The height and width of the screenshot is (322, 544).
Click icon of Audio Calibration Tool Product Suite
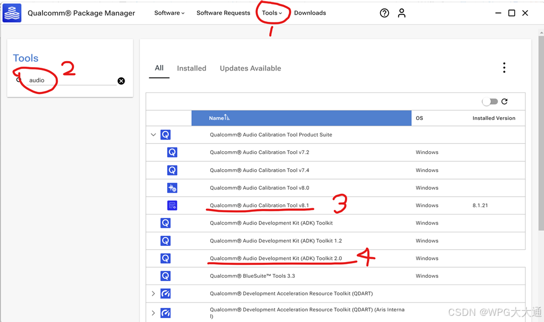tap(165, 134)
